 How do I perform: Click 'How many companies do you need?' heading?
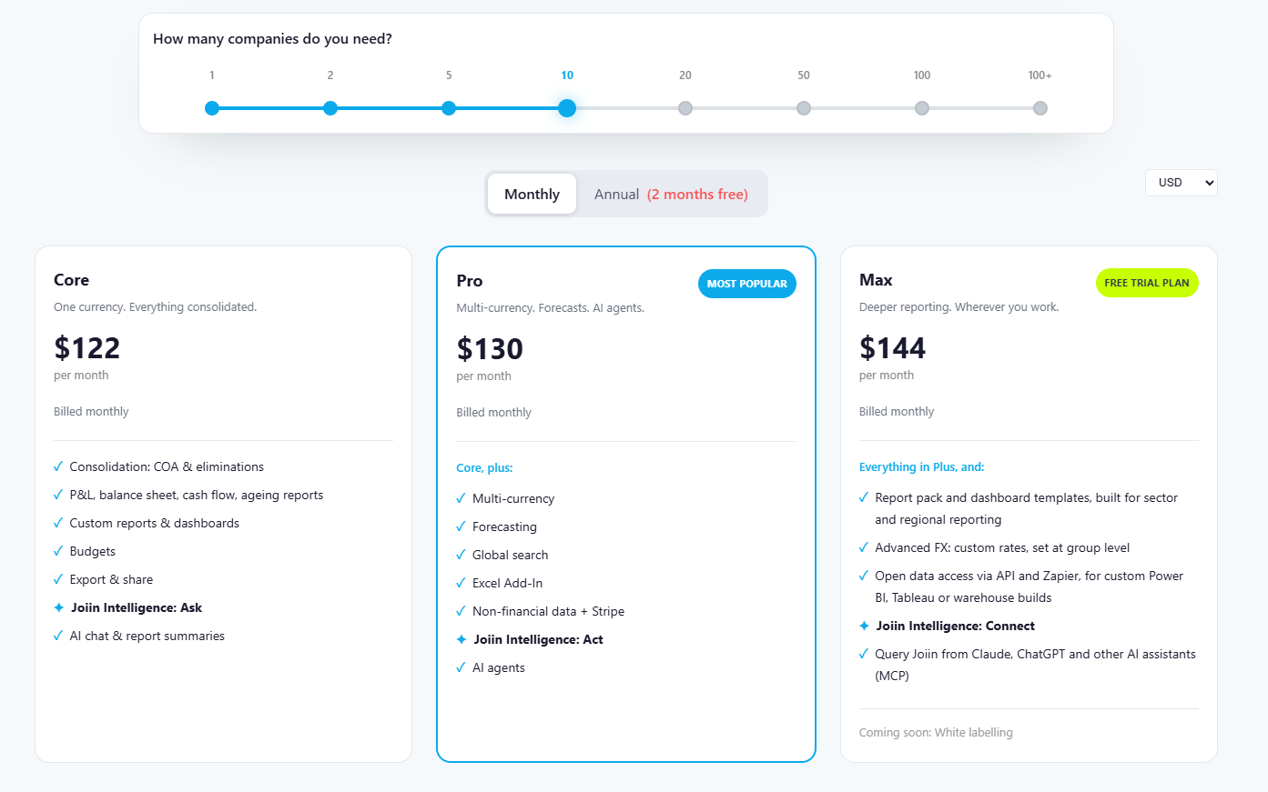[x=272, y=38]
